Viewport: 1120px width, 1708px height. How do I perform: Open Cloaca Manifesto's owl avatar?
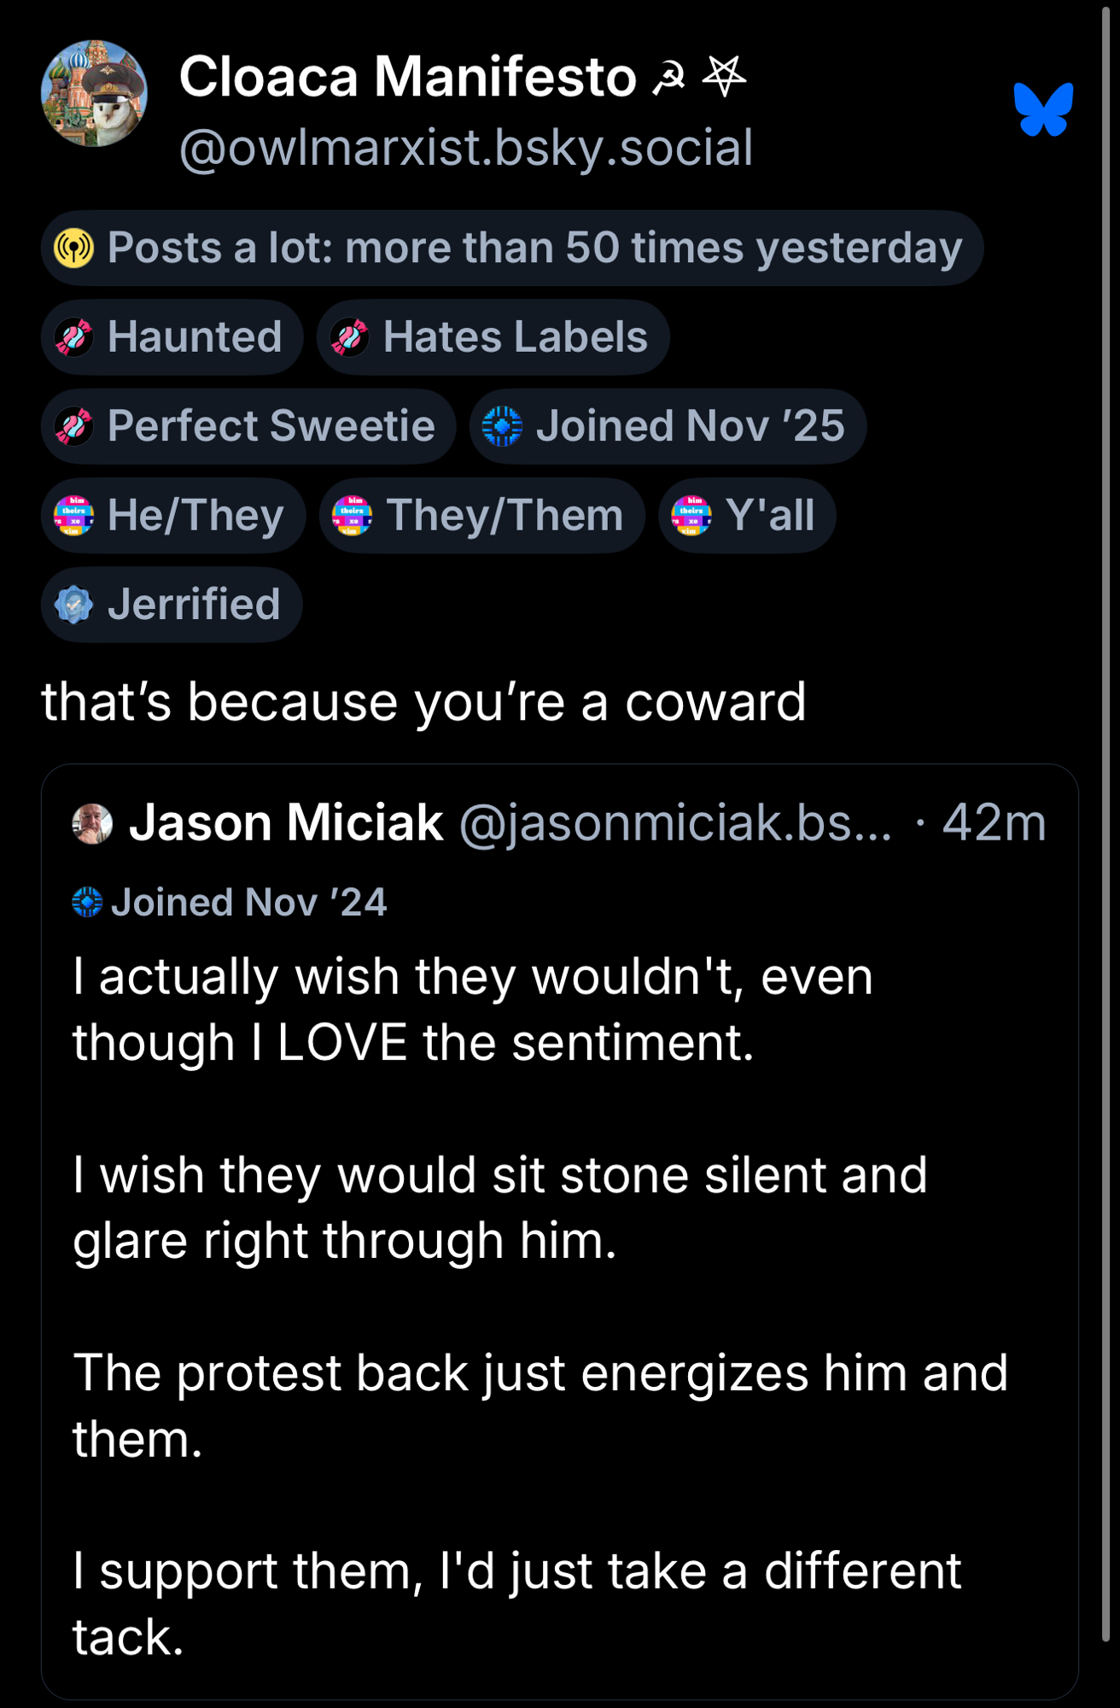point(95,94)
